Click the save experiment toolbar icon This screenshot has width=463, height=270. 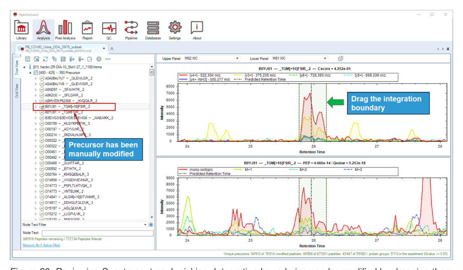tap(28, 59)
